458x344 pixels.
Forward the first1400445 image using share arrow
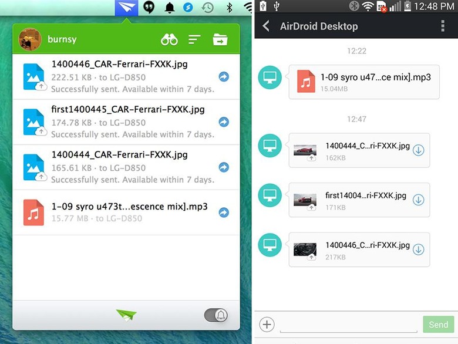pyautogui.click(x=224, y=122)
